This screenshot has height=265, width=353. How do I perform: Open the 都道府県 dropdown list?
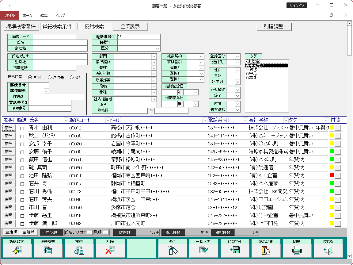[46, 91]
